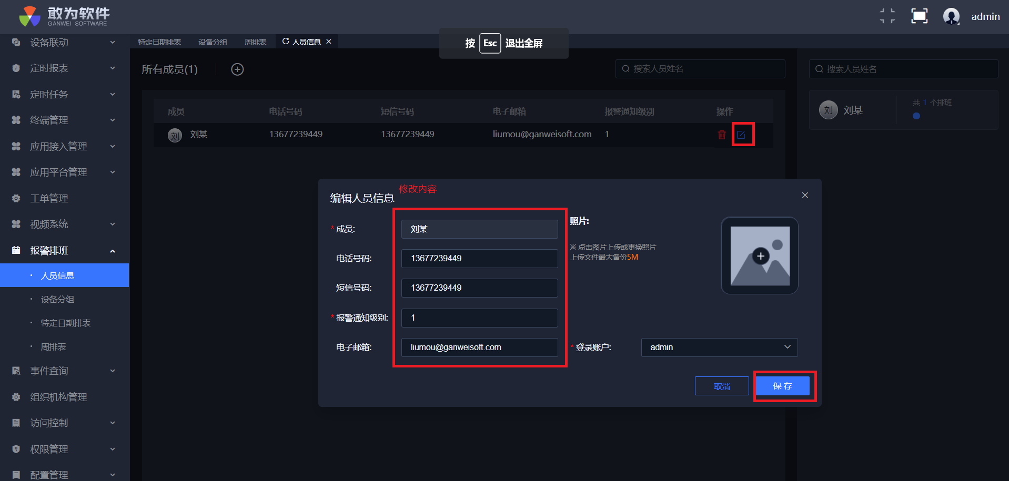Click the 电话号码 input field

pyautogui.click(x=479, y=259)
